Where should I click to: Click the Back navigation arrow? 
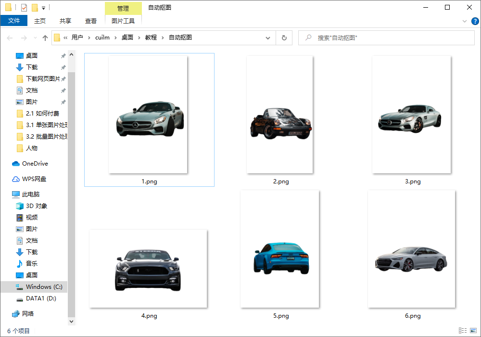click(x=10, y=38)
